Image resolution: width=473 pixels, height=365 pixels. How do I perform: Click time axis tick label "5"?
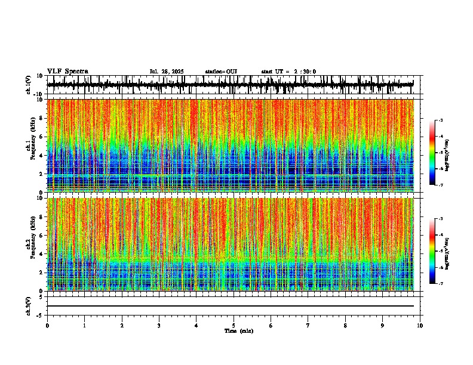(234, 326)
